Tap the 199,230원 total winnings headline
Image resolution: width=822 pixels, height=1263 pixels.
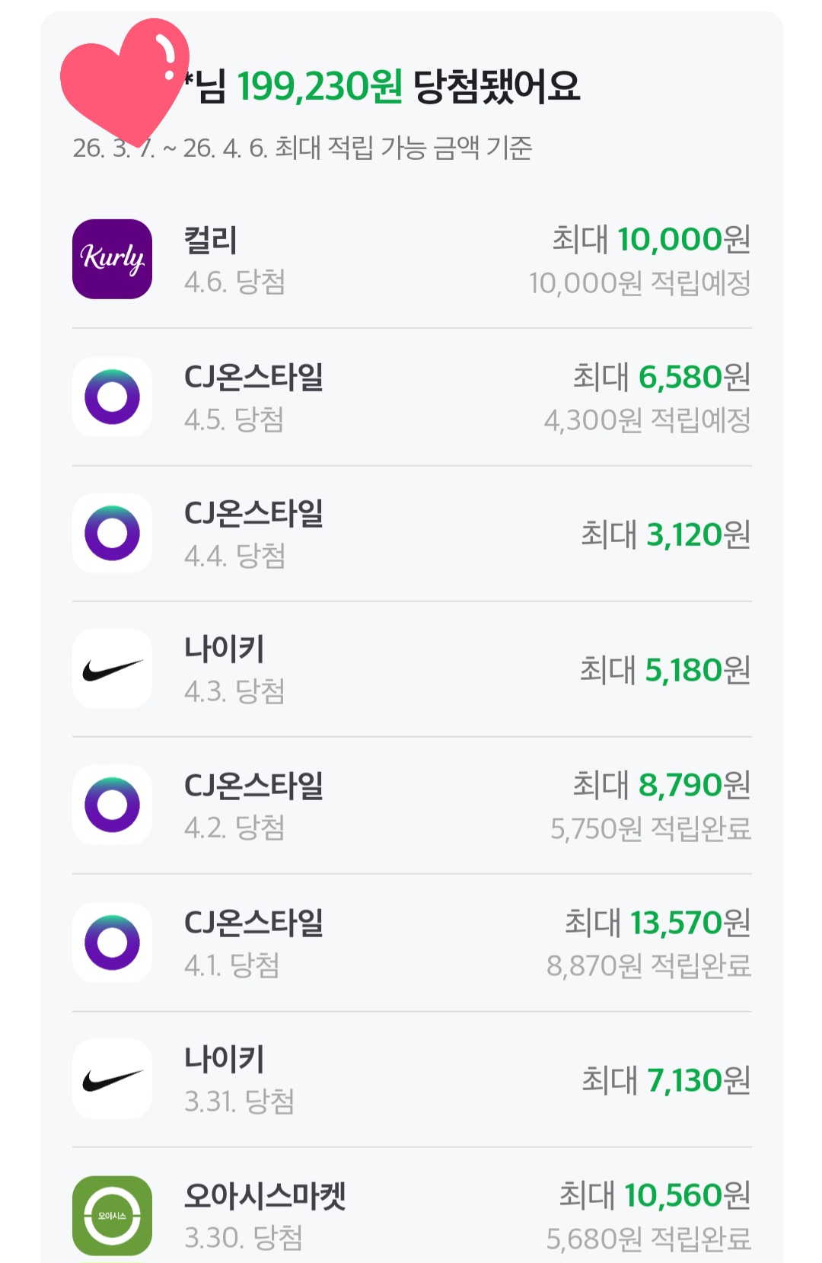320,87
